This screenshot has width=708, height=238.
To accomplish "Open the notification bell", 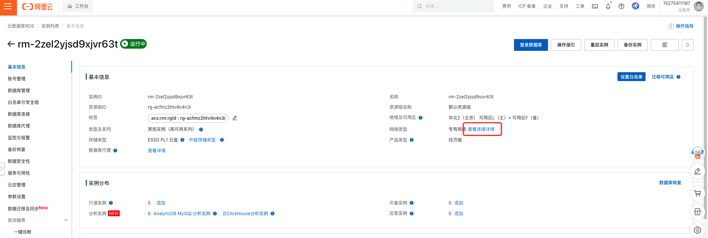I will (608, 6).
